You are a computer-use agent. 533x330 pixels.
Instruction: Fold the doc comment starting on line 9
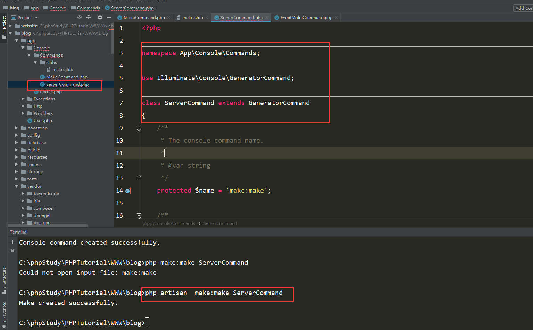[139, 128]
